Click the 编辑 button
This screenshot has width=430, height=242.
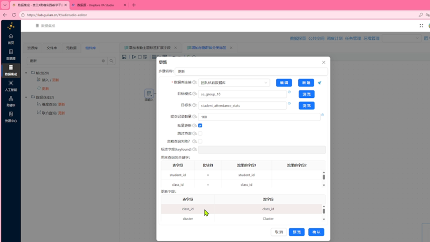(284, 83)
